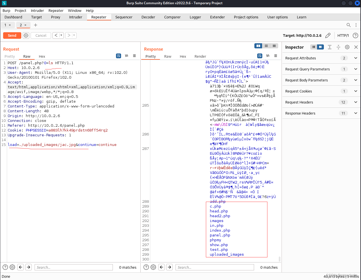Screen dimensions: 361x280
Task: Close Repeater tab 1
Action: click(10, 25)
